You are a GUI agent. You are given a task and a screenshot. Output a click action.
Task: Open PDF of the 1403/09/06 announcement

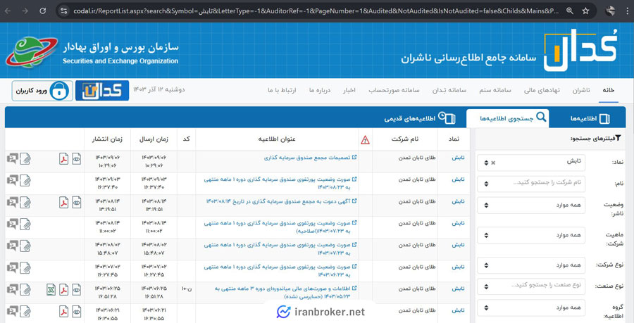coord(63,159)
